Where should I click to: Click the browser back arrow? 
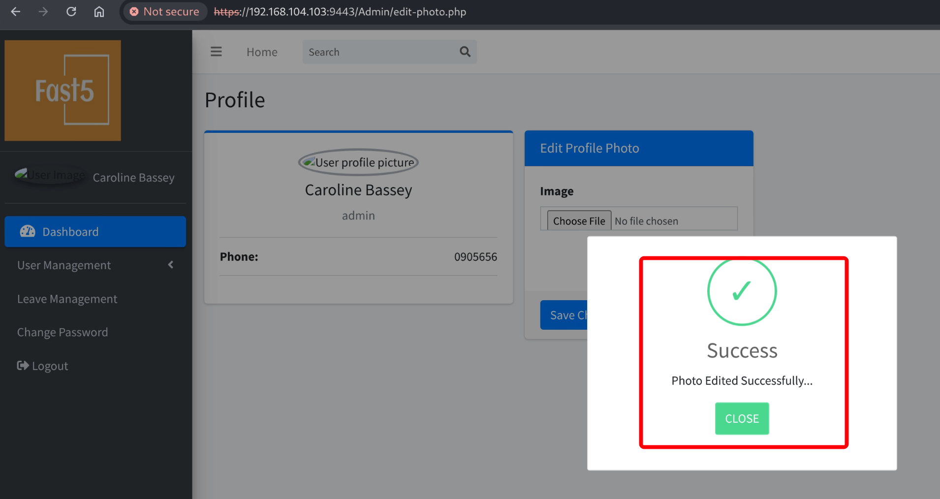tap(16, 11)
